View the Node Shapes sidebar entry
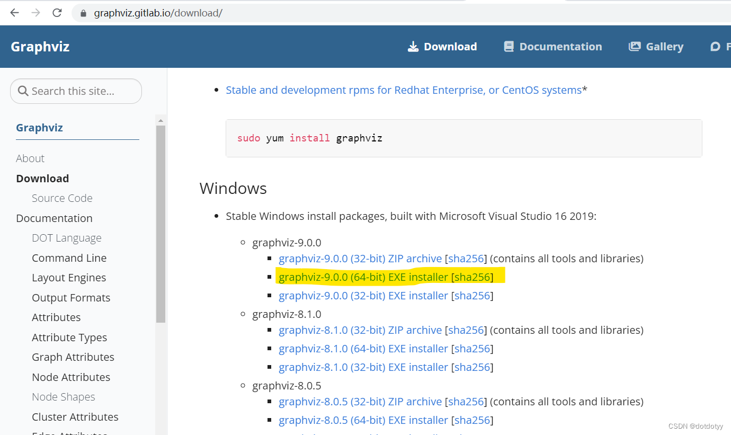 point(63,396)
